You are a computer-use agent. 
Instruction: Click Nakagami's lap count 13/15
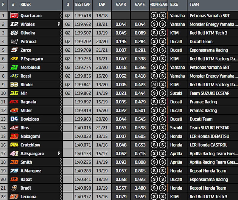point(102,136)
